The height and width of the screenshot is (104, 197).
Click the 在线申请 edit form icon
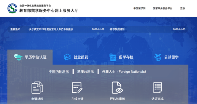click(x=77, y=88)
